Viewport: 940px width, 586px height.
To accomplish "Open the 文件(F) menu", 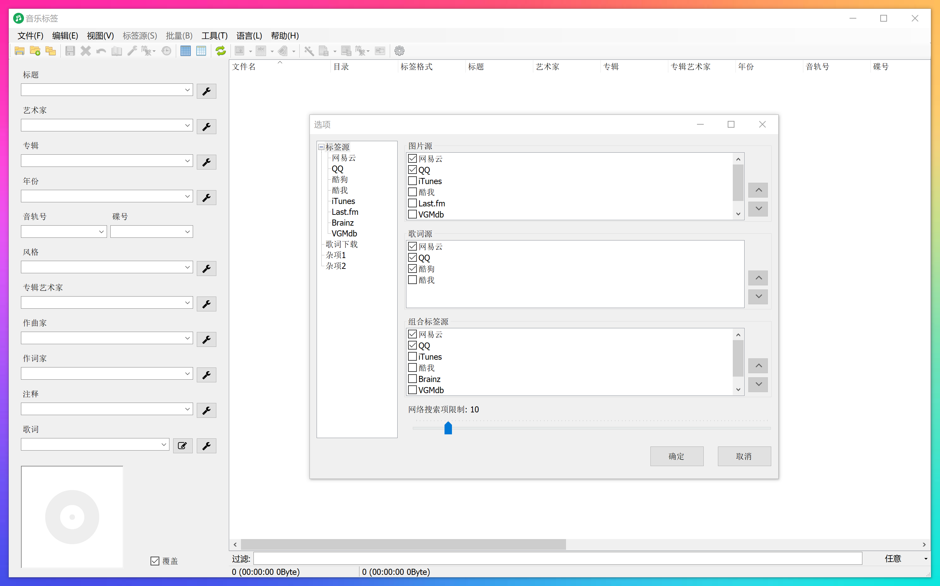I will (x=30, y=36).
